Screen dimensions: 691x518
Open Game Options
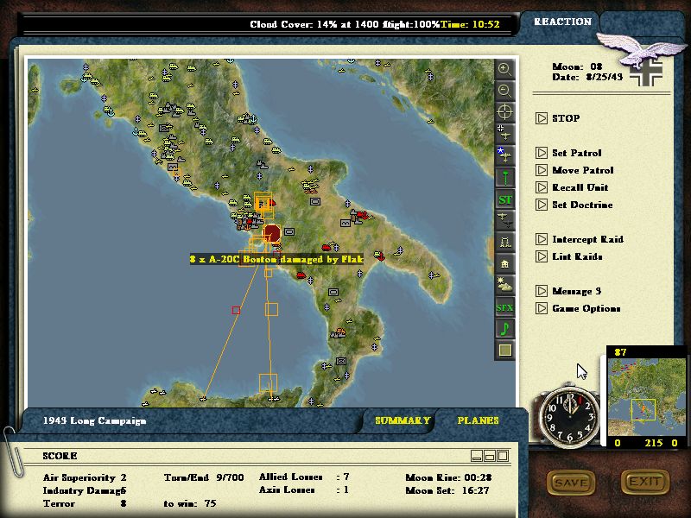[x=586, y=308]
